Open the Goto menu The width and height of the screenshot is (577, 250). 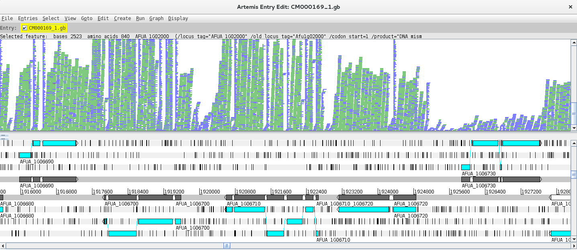pyautogui.click(x=86, y=18)
